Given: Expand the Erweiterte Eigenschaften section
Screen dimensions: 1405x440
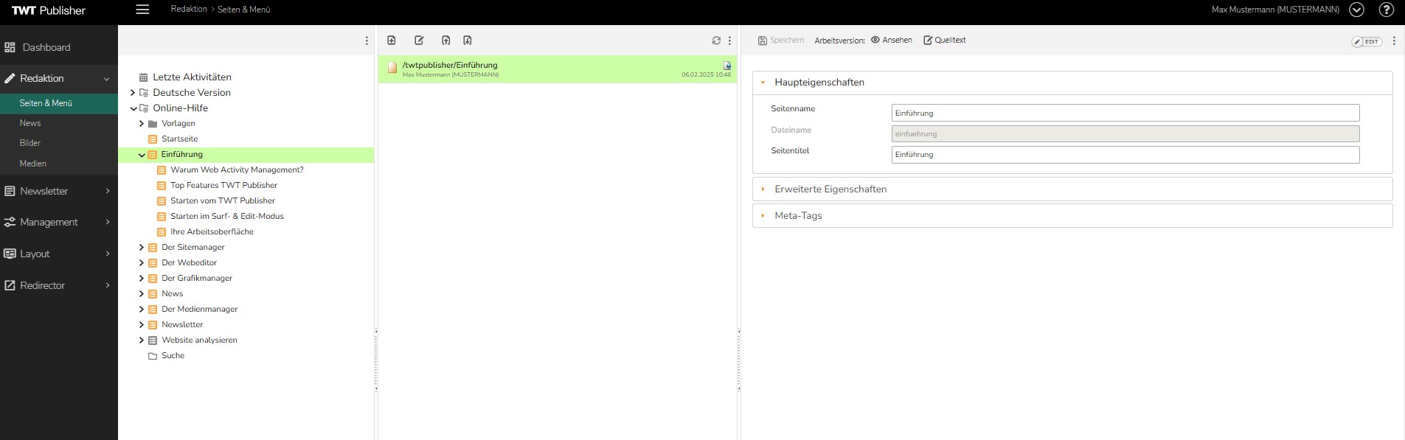Looking at the screenshot, I should point(830,189).
